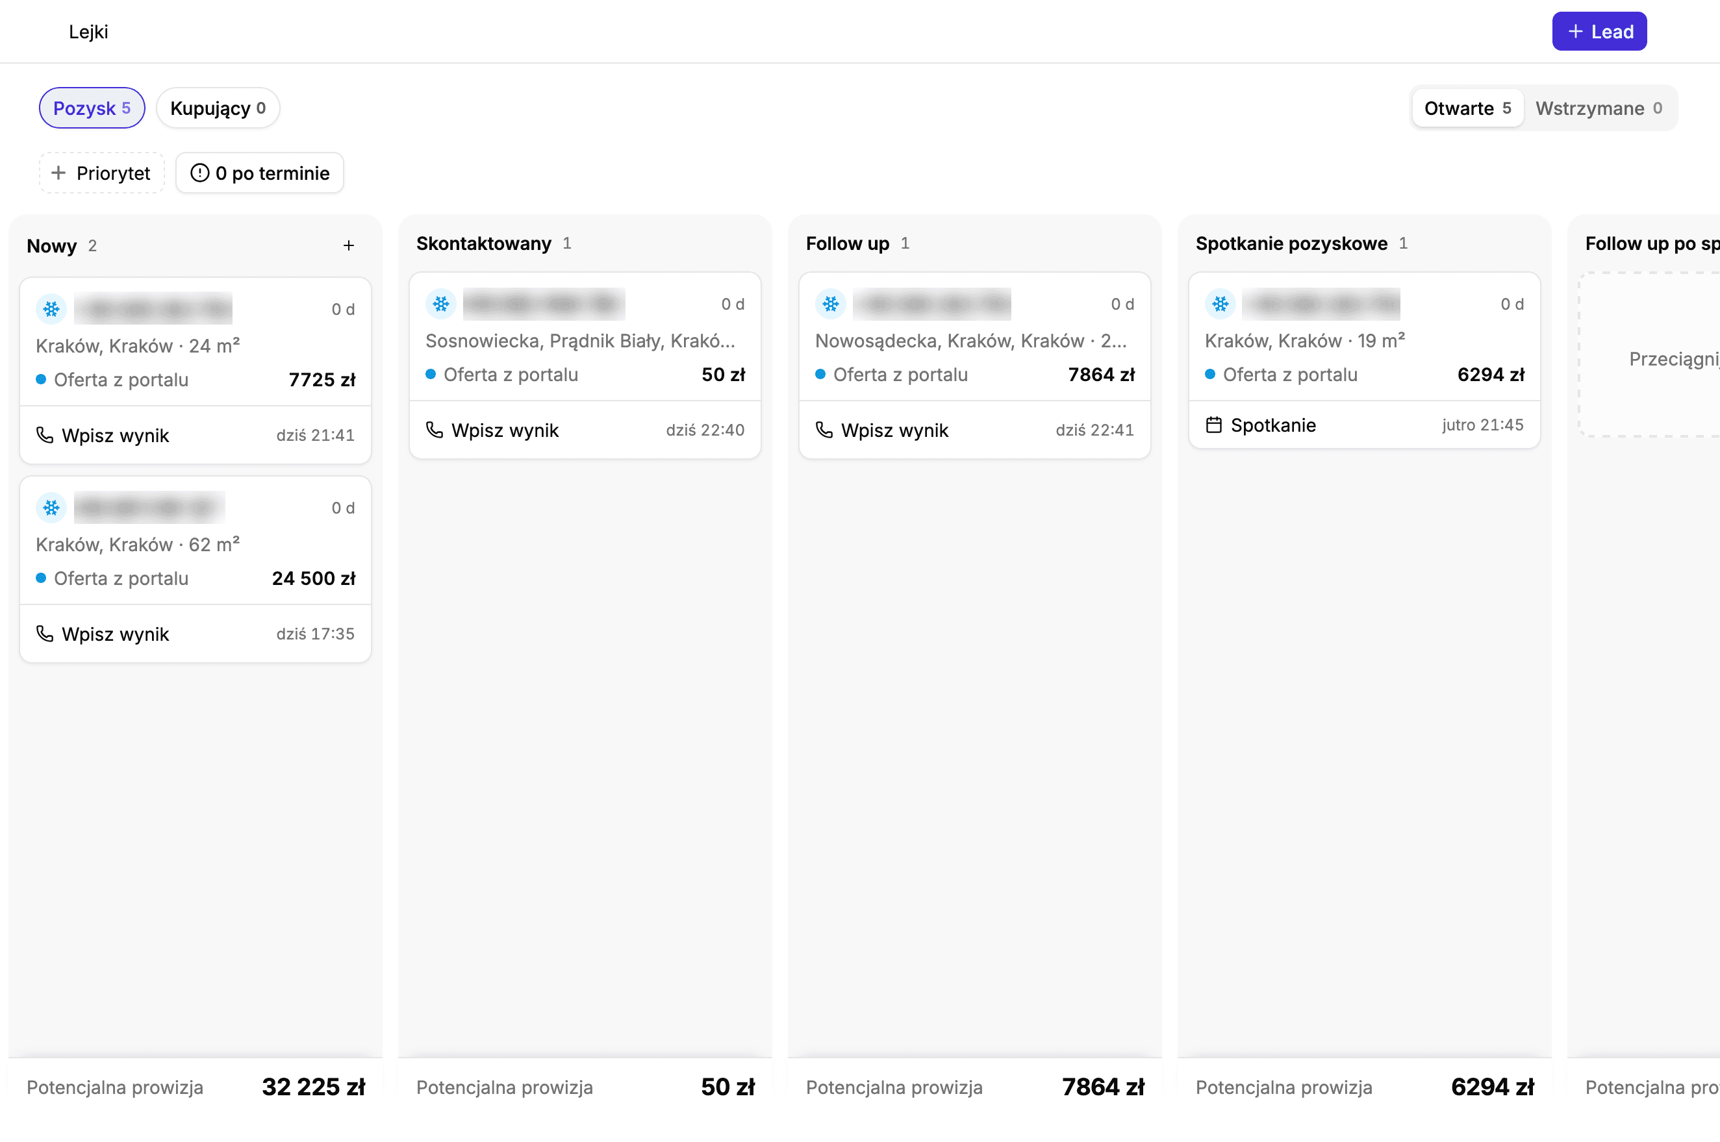Image resolution: width=1720 pixels, height=1142 pixels.
Task: Click the 7864 zł Potencjalna prowizja total
Action: click(1103, 1087)
